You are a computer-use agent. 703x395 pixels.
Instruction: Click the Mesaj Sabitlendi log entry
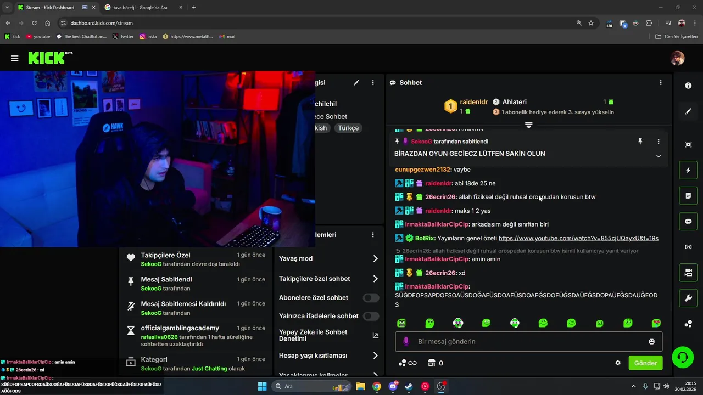[196, 284]
